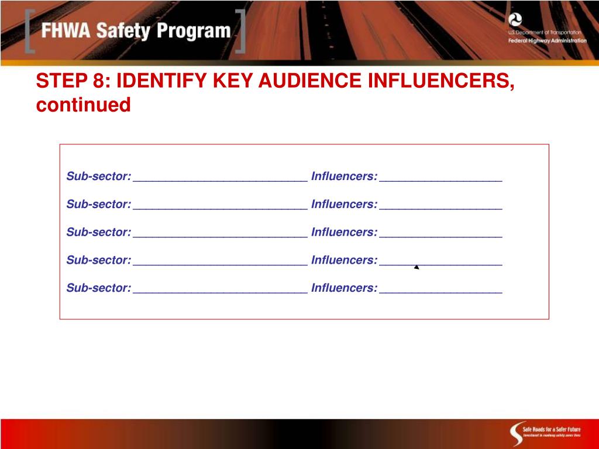Screen dimensions: 599x449
Task: Click the US Department of Transportation logo icon
Action: [x=515, y=20]
